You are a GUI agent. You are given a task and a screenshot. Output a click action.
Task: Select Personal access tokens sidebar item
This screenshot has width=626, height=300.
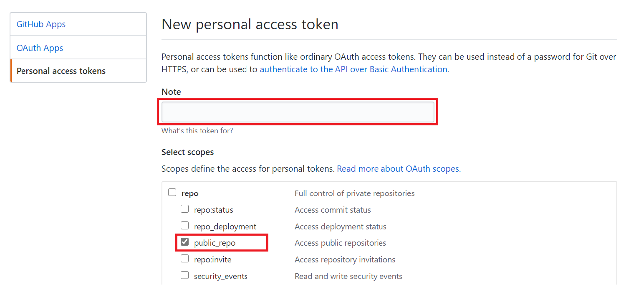(61, 71)
